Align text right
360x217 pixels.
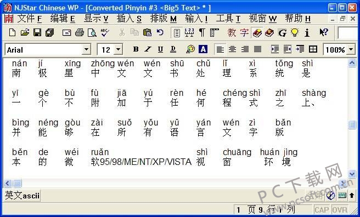tap(245, 49)
